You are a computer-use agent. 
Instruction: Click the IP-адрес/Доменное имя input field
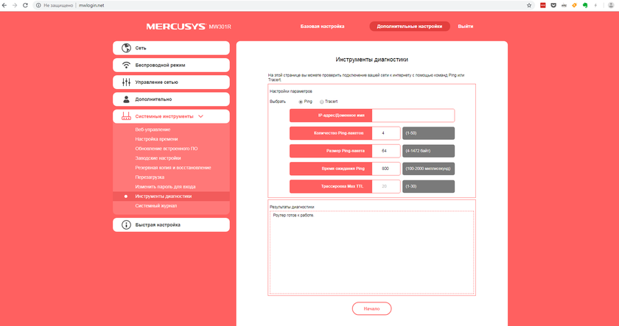coord(413,115)
